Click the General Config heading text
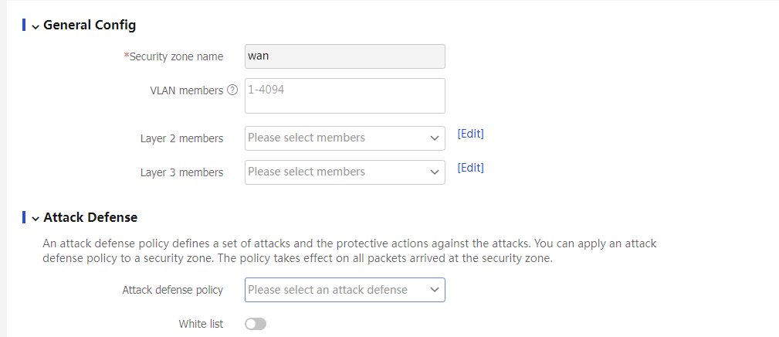 pos(90,25)
